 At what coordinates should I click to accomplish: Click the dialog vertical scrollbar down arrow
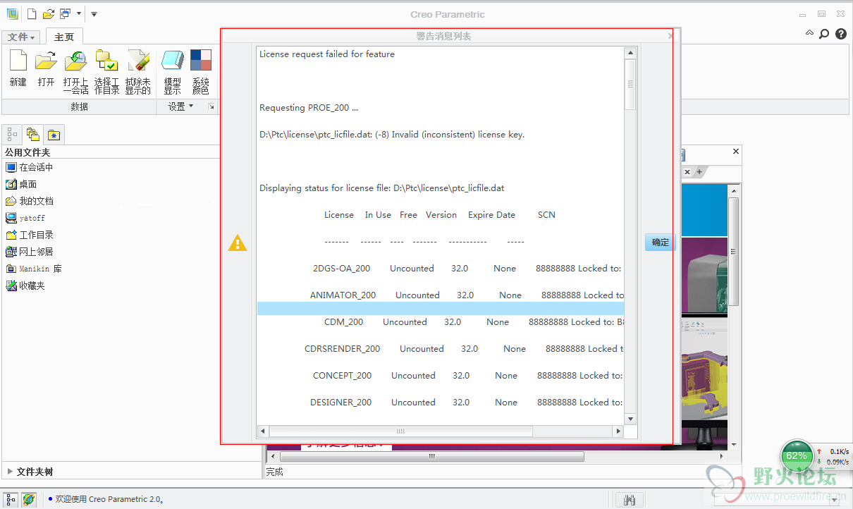pos(630,419)
